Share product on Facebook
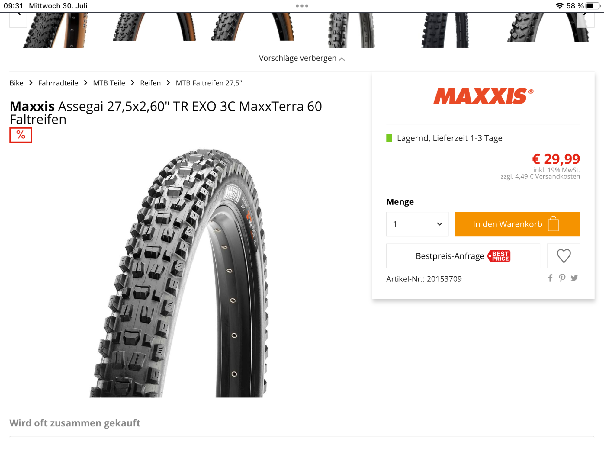This screenshot has height=453, width=604. 550,278
